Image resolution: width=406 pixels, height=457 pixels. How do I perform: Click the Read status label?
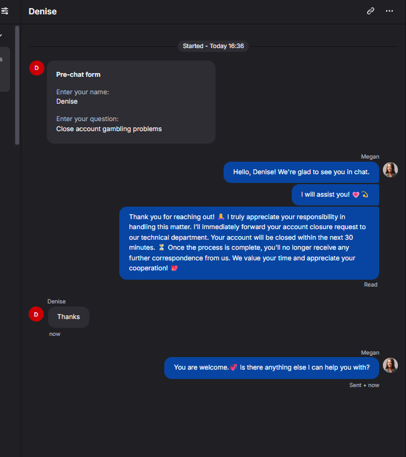pyautogui.click(x=370, y=285)
